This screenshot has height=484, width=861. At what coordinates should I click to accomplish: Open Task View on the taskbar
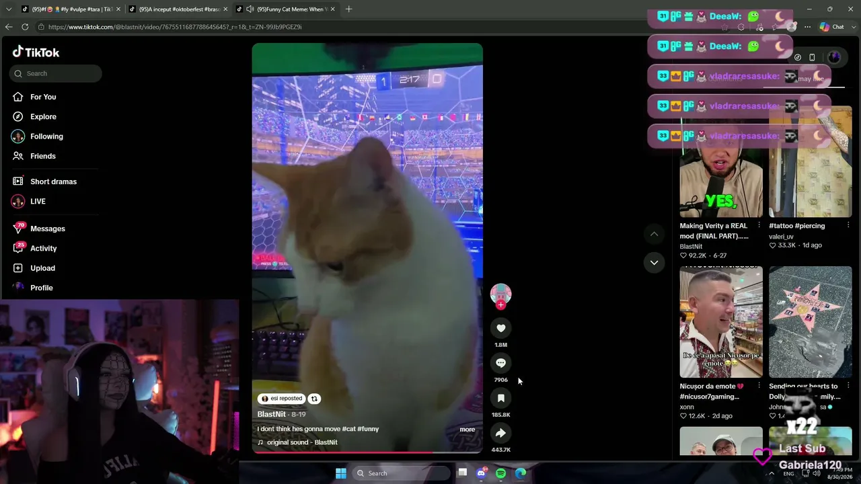tap(463, 473)
